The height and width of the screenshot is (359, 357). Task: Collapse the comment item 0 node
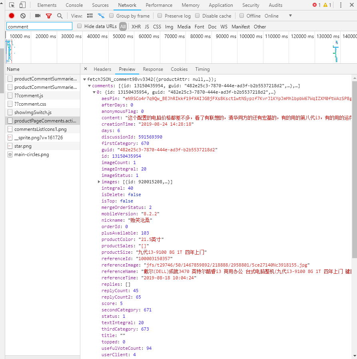pyautogui.click(x=94, y=92)
